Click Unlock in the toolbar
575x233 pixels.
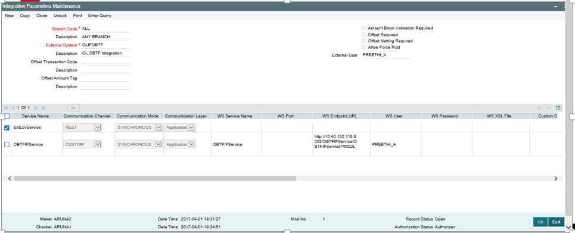click(x=60, y=15)
